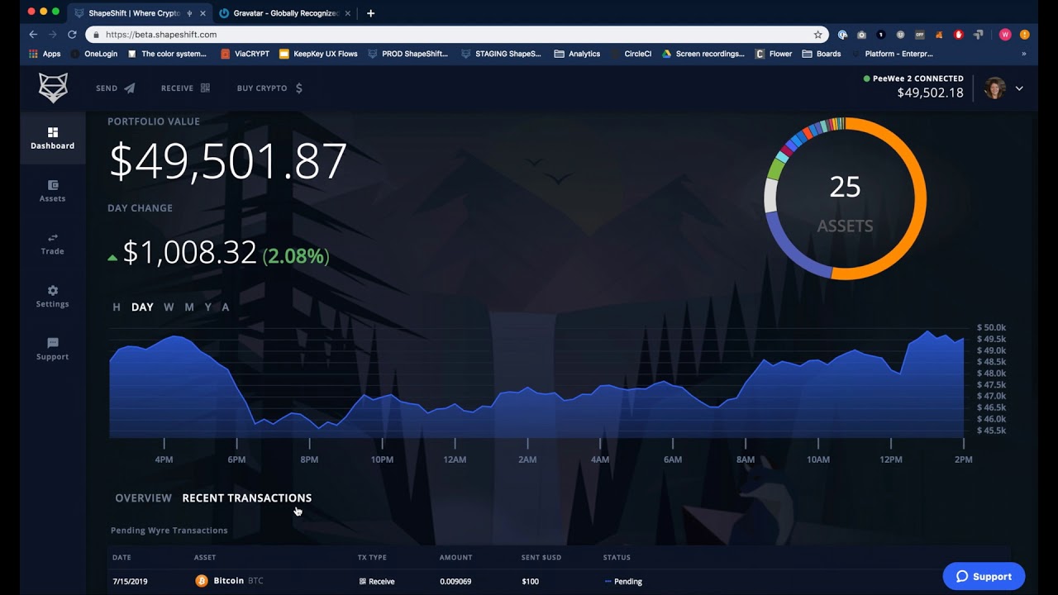
Task: Switch to the Overview tab
Action: point(144,497)
